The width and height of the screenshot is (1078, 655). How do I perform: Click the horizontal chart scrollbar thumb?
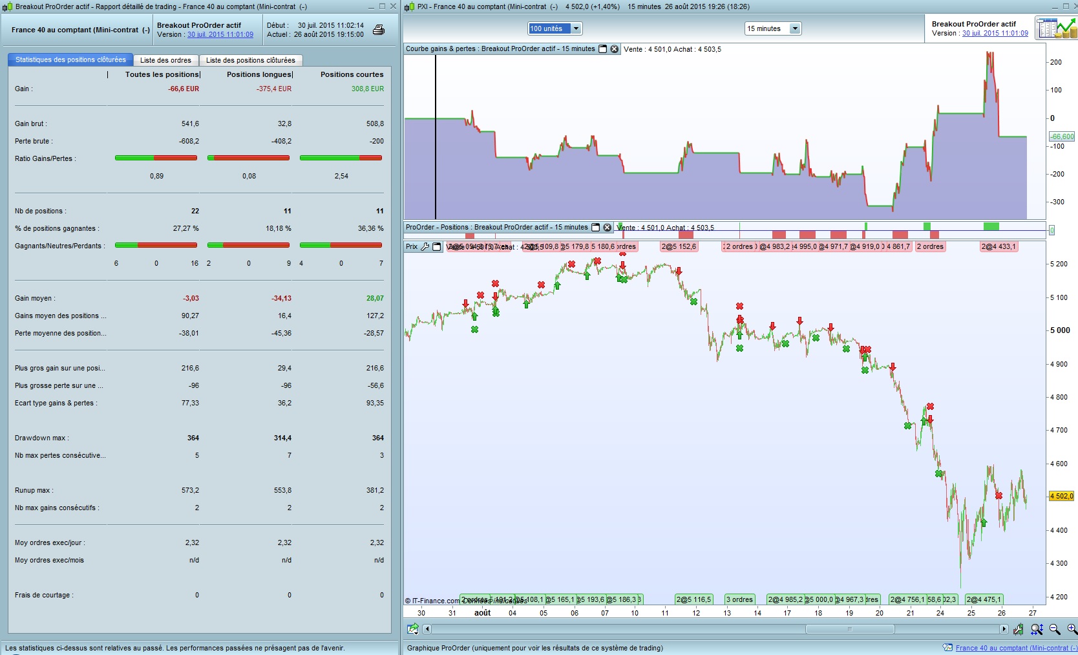tap(849, 629)
